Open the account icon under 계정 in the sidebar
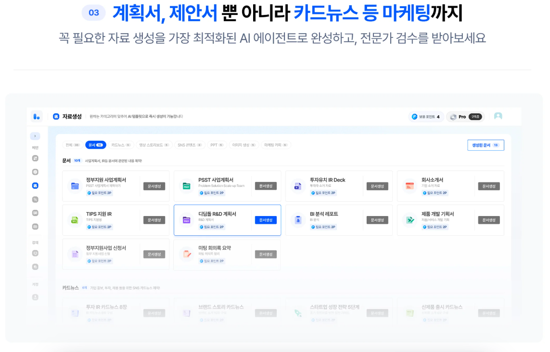Viewport: 550px width, 352px height. pyautogui.click(x=35, y=297)
